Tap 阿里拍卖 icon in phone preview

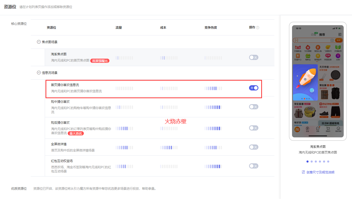328,56
